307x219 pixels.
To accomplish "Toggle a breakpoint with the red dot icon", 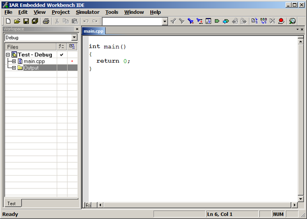I will point(281,21).
